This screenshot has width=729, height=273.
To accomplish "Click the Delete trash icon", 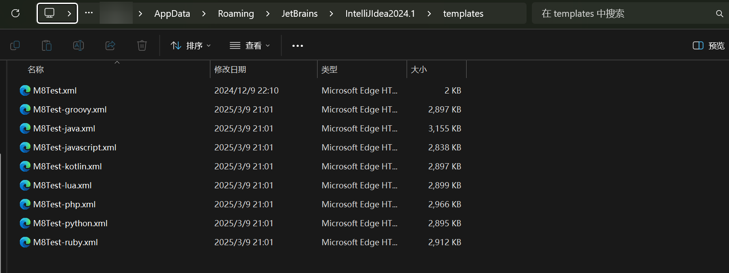I will (142, 45).
